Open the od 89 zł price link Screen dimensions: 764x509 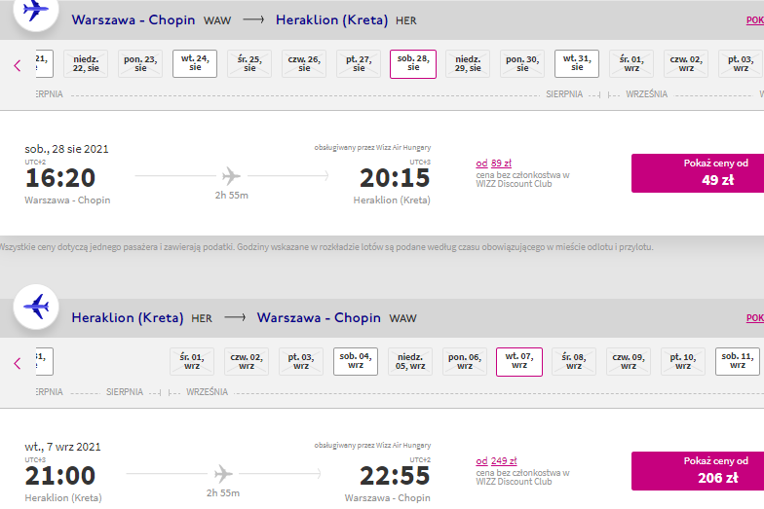(x=493, y=164)
